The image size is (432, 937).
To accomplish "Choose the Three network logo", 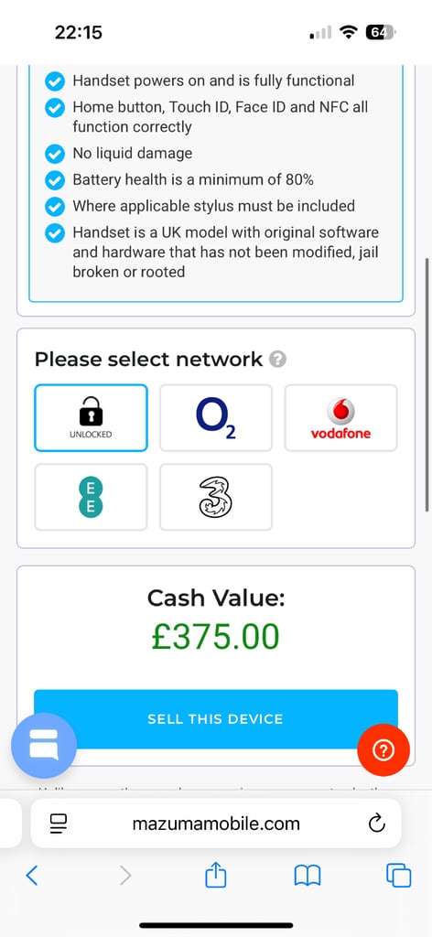I will 216,497.
